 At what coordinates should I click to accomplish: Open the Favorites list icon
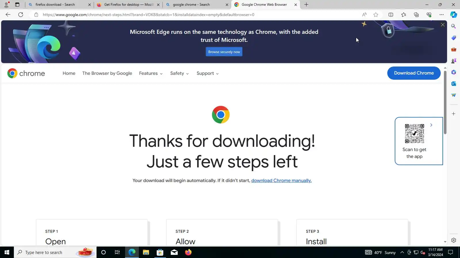(404, 15)
